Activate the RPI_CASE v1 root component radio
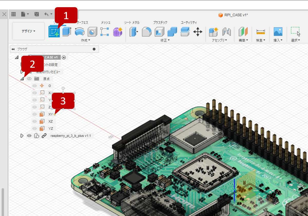 (x=64, y=57)
